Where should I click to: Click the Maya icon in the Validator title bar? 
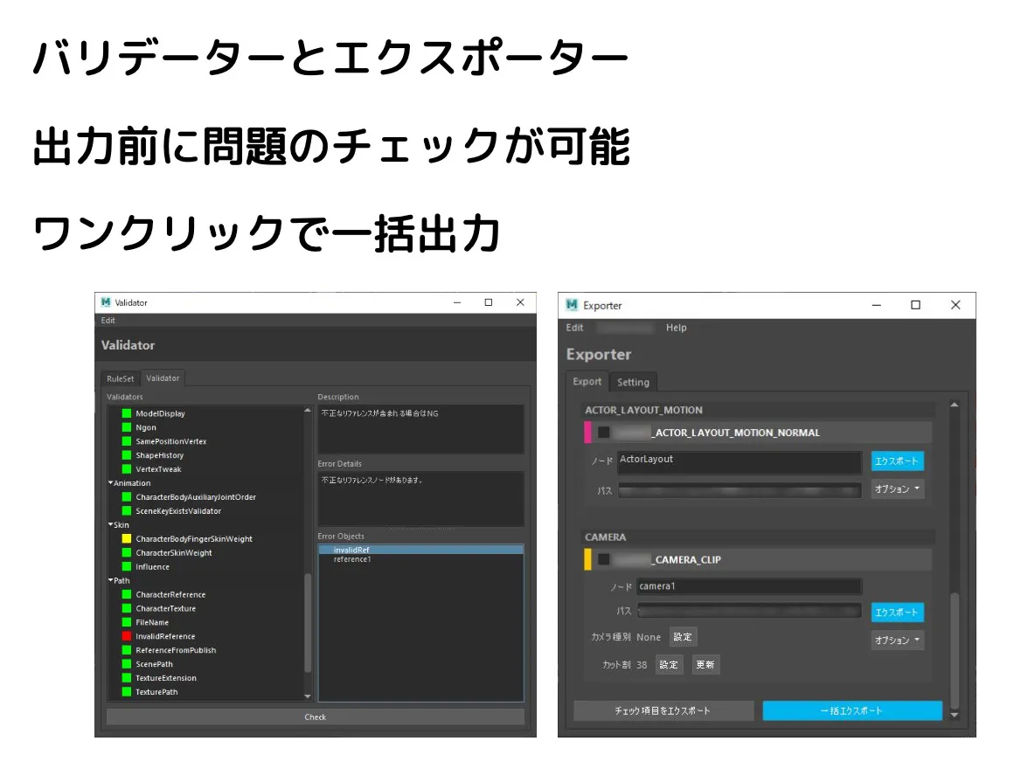[x=106, y=301]
